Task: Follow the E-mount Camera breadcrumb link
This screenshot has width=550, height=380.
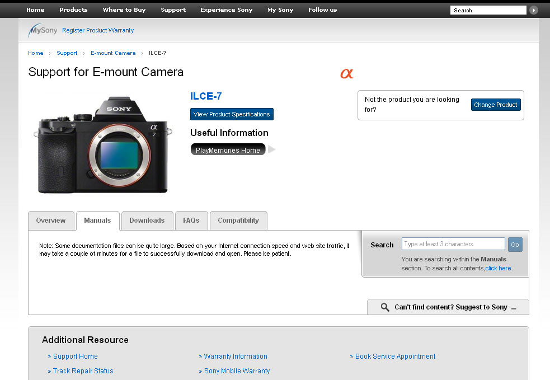Action: (x=113, y=53)
